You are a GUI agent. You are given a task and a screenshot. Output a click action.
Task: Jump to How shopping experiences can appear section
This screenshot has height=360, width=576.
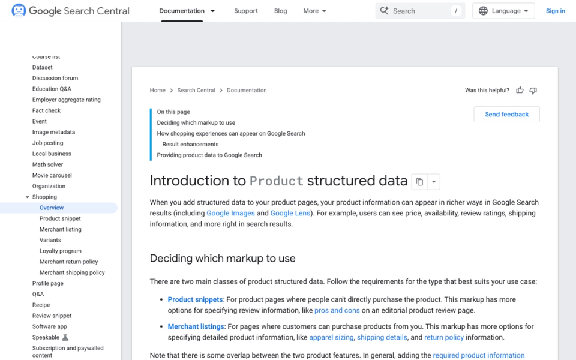[230, 133]
